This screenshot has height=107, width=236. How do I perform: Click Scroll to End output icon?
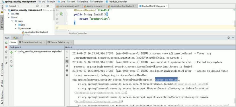[x=67, y=66]
